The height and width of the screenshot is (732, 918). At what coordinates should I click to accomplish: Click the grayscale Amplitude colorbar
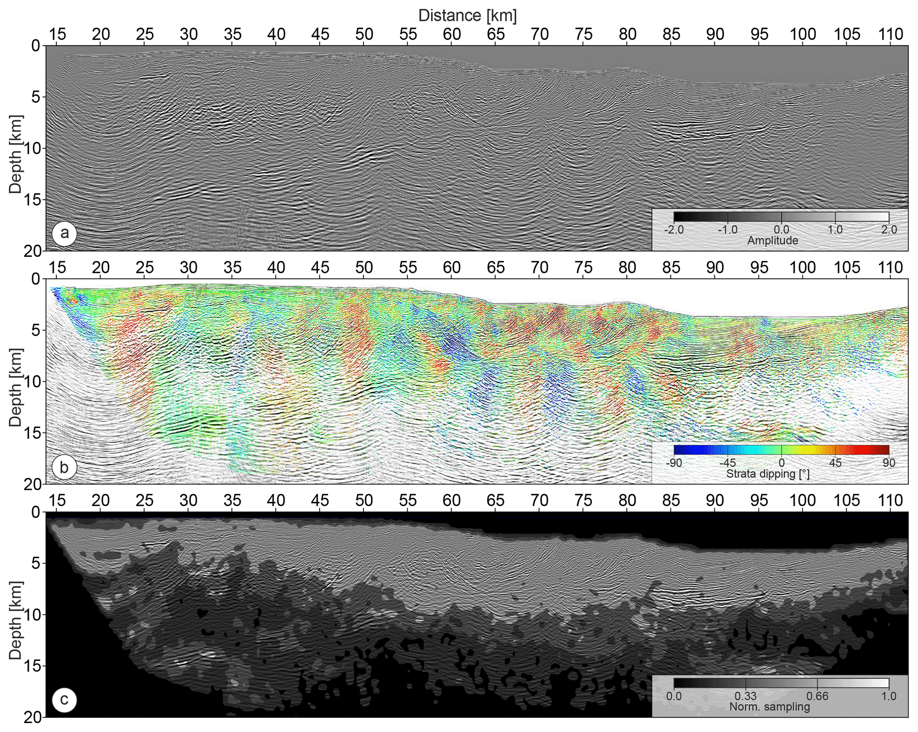click(x=781, y=217)
